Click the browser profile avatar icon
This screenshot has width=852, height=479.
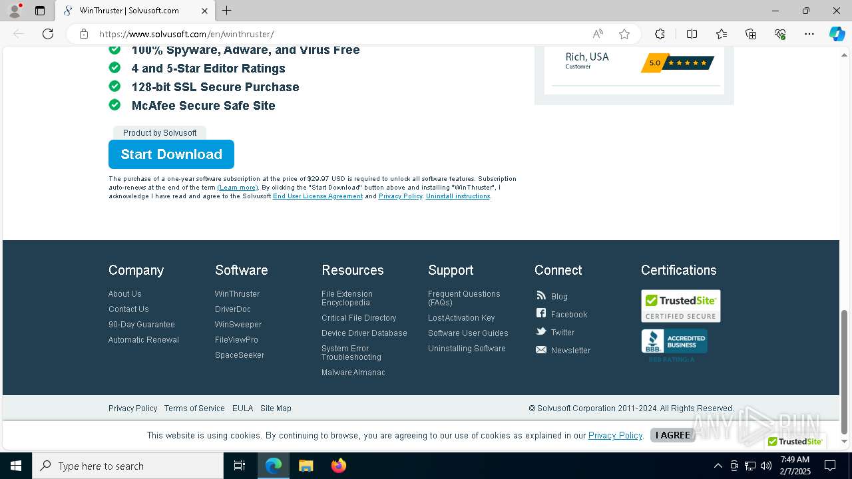(15, 11)
